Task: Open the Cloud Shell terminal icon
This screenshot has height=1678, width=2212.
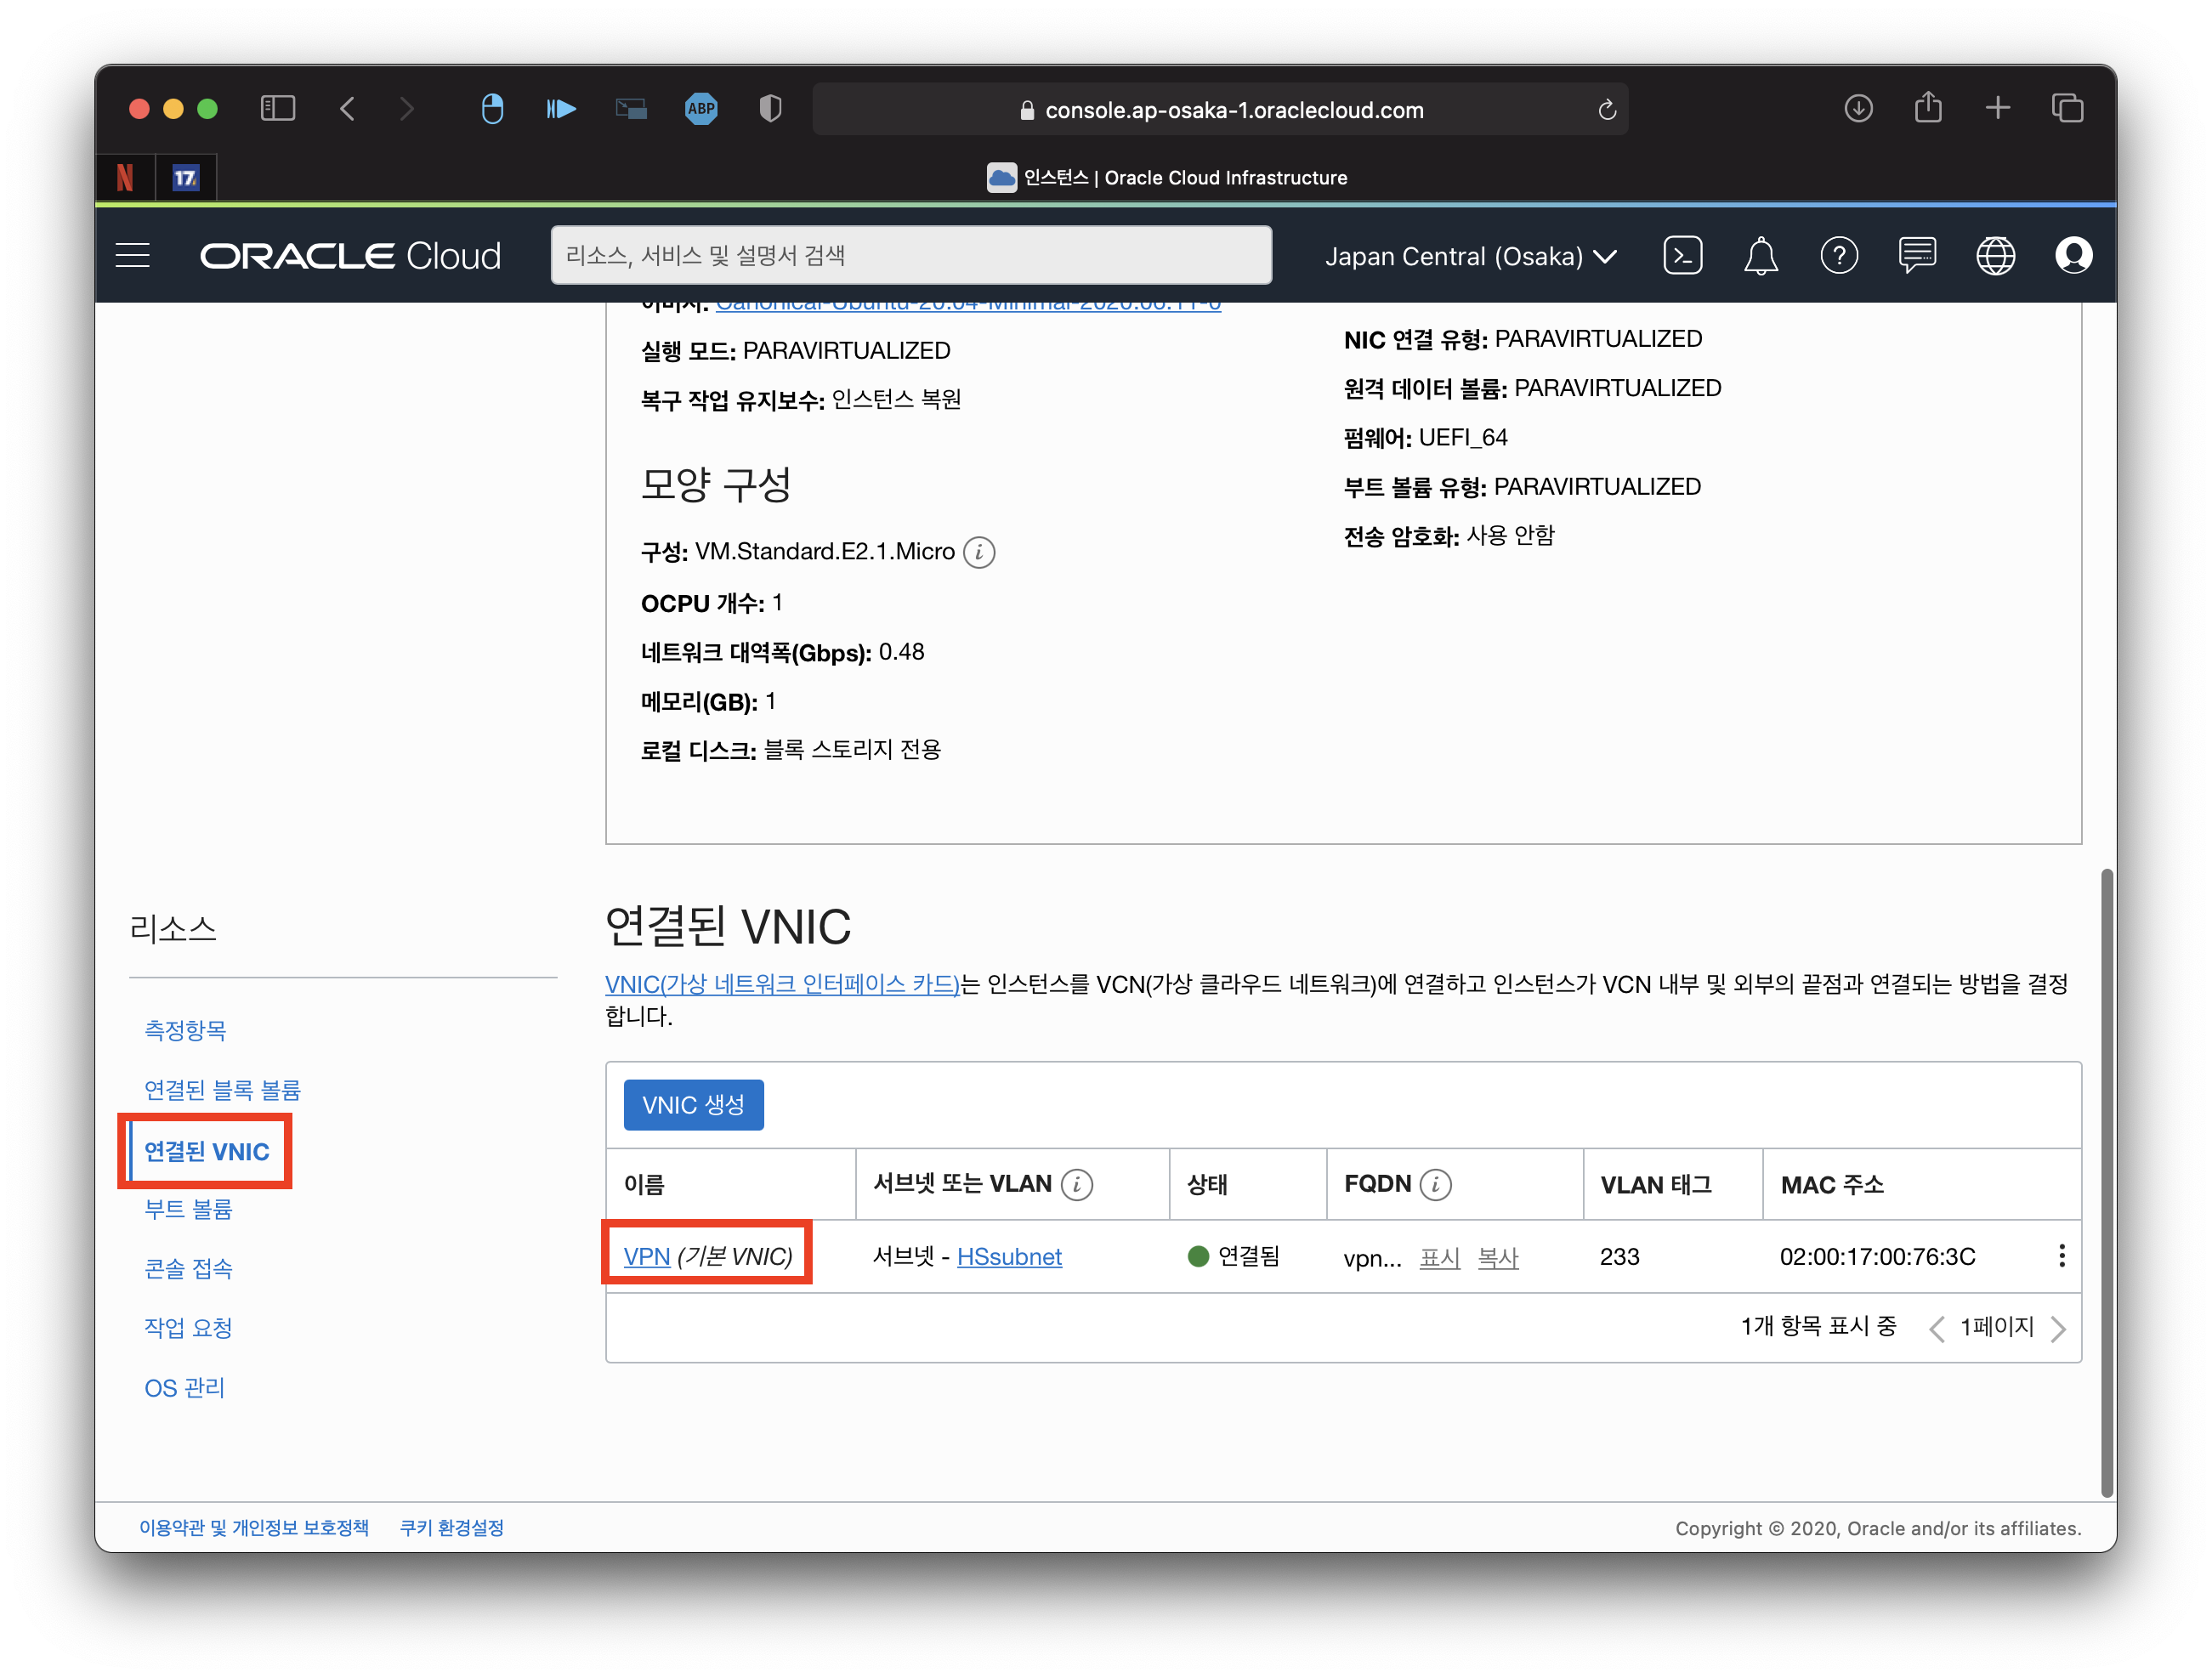Action: 1682,255
